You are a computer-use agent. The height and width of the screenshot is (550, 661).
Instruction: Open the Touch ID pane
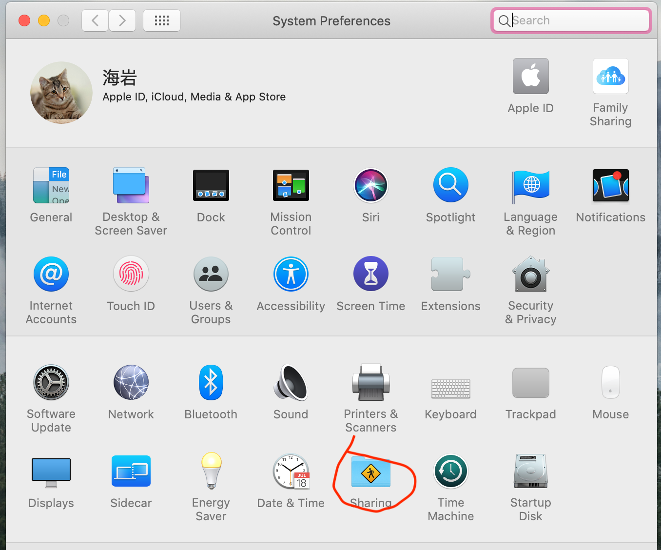point(131,274)
